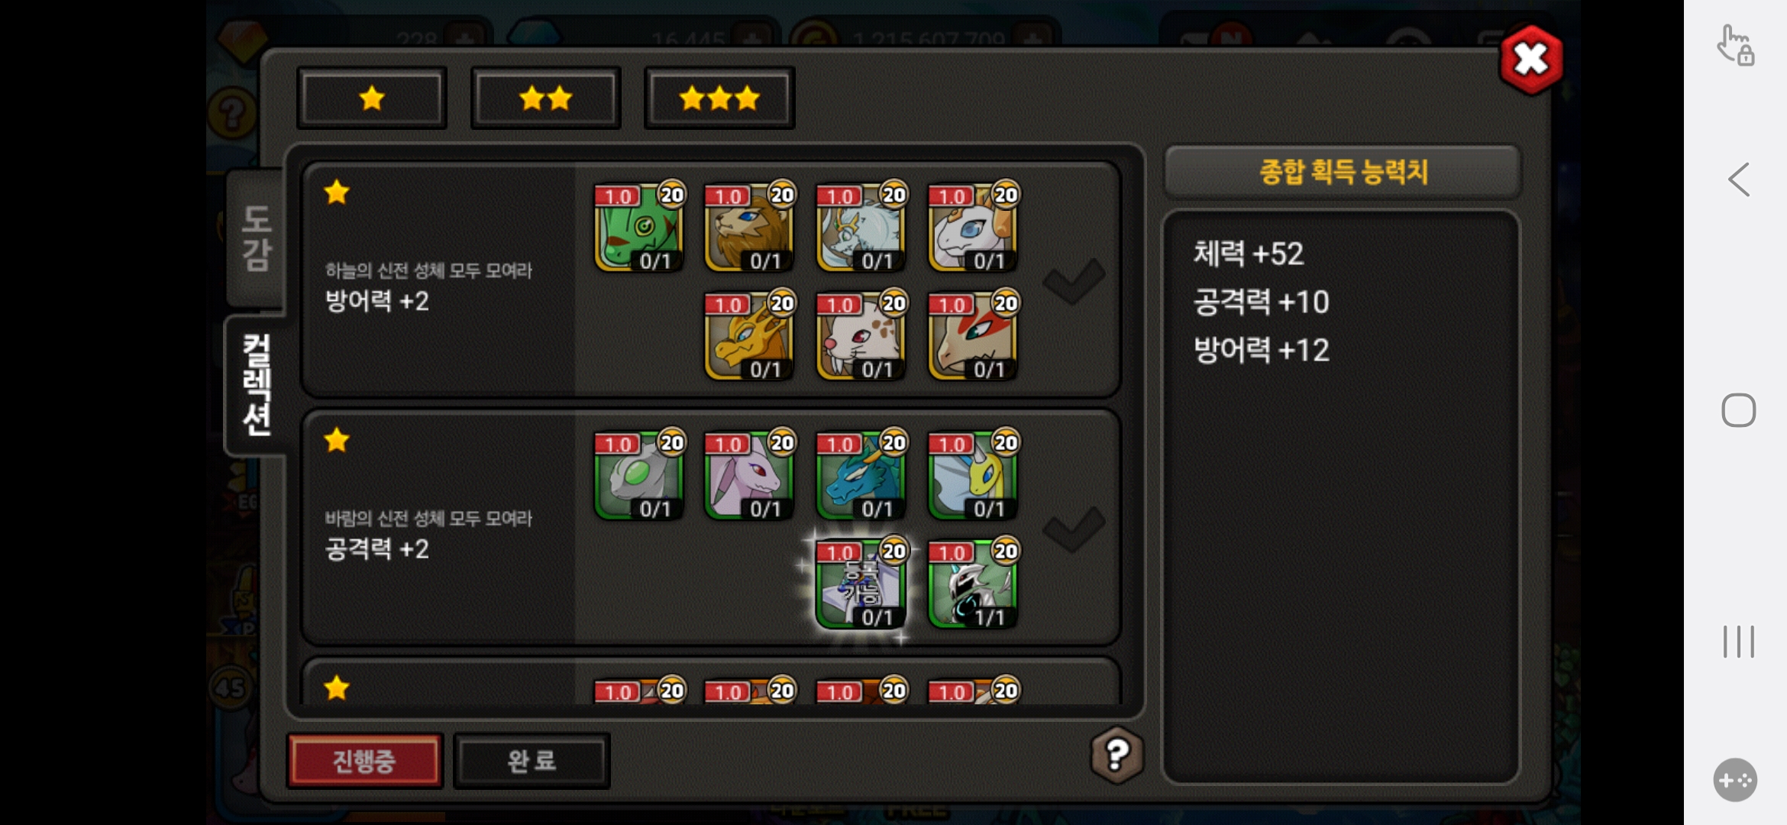
Task: Show 완료 completed collections
Action: point(532,761)
